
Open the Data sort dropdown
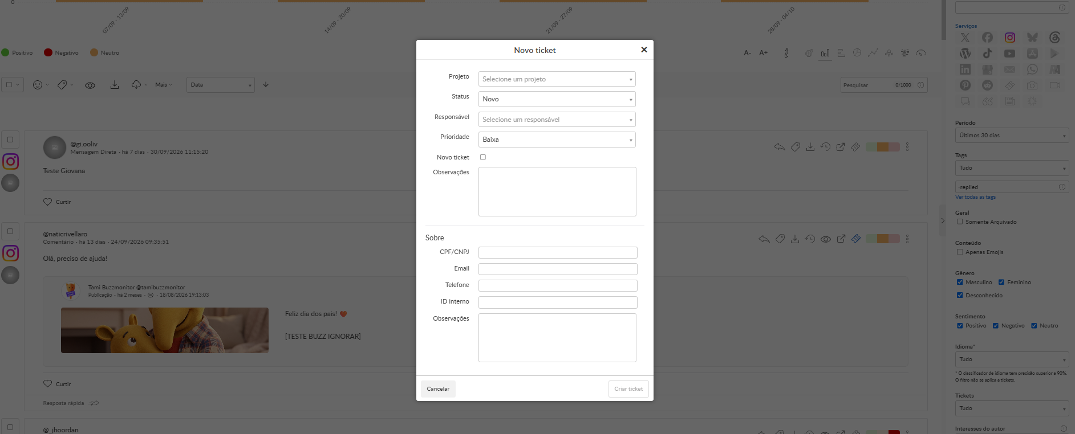pyautogui.click(x=220, y=85)
